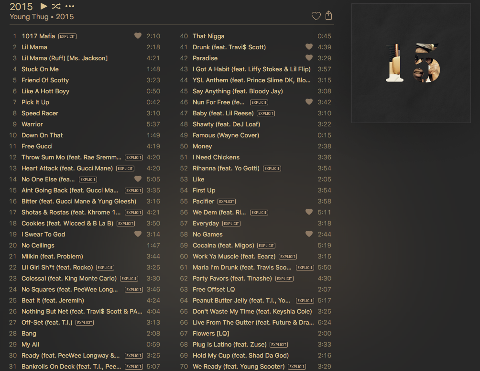Screen dimensions: 480x371
Task: Click the heart next to Drunk
Action: pyautogui.click(x=309, y=47)
